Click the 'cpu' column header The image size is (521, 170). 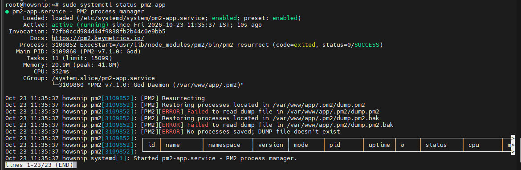pos(473,145)
